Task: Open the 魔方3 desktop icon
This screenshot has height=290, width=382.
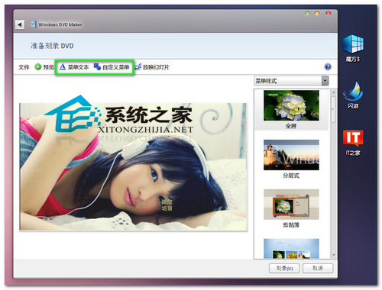Action: coord(353,48)
